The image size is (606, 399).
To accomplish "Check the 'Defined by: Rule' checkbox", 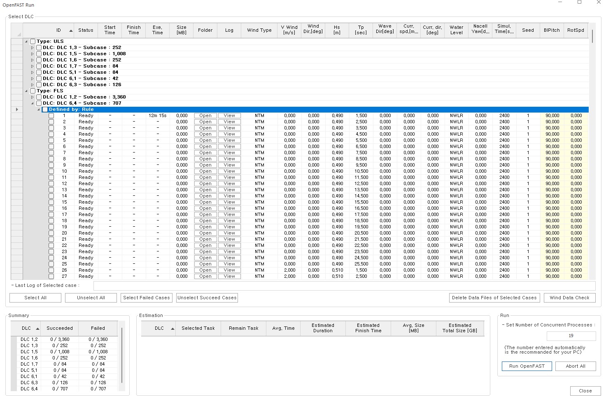I will 45,110.
